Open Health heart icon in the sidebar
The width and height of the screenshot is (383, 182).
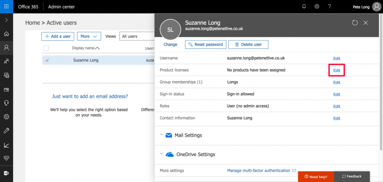coord(6,159)
